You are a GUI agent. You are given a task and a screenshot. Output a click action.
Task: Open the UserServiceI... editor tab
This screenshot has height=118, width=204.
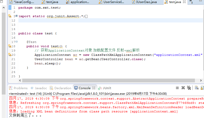pyautogui.click(x=112, y=2)
